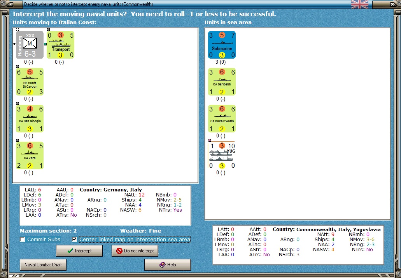Click the Weather: Fine label
401x278 pixels.
point(141,231)
